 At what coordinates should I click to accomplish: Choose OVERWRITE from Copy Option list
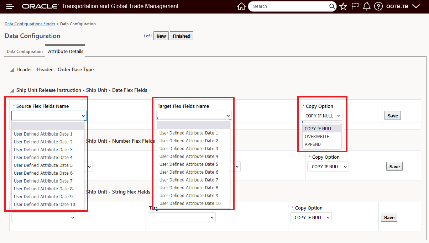click(317, 137)
